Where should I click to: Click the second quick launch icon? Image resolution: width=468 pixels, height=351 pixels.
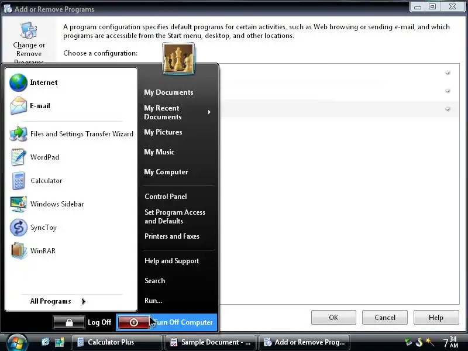[x=60, y=342]
